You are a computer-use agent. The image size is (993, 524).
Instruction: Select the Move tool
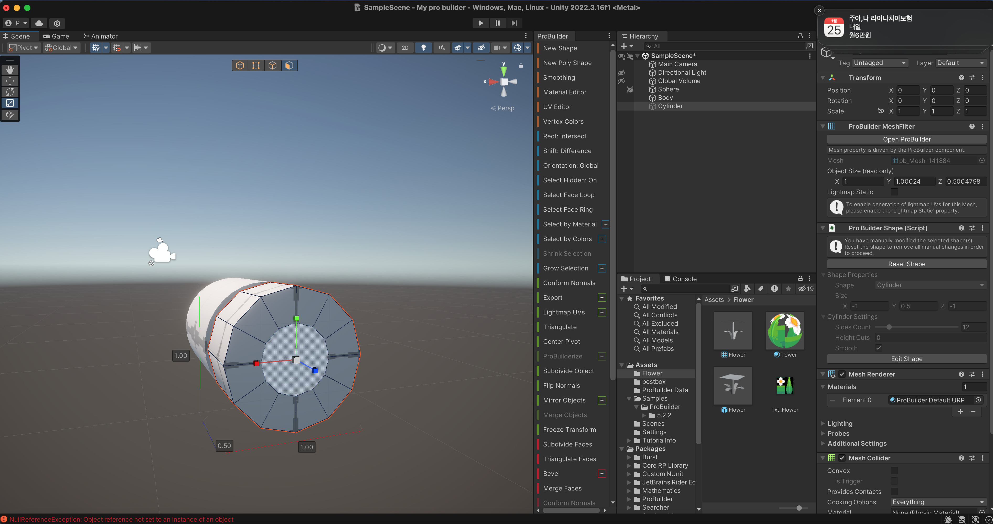coord(10,81)
